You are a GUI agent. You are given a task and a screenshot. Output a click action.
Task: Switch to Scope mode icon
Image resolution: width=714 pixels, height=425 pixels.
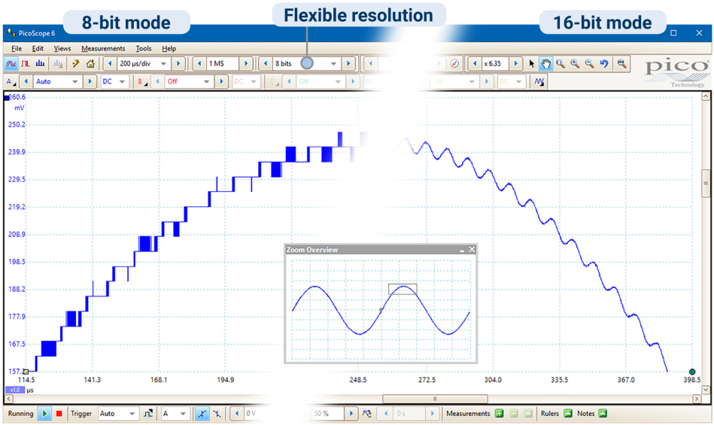pos(11,64)
